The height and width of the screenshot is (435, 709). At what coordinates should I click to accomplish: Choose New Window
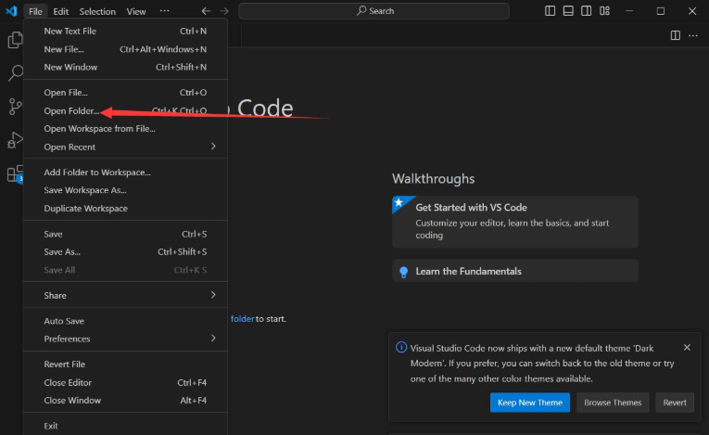125,67
